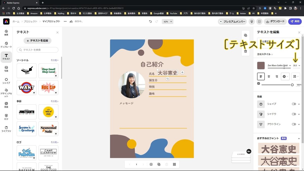Click the シェイプ effect icon

261,104
